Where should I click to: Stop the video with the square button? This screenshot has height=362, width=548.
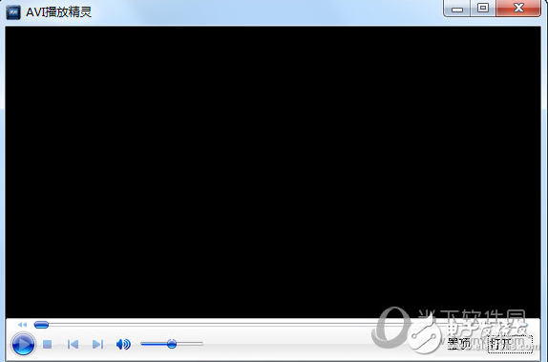47,344
